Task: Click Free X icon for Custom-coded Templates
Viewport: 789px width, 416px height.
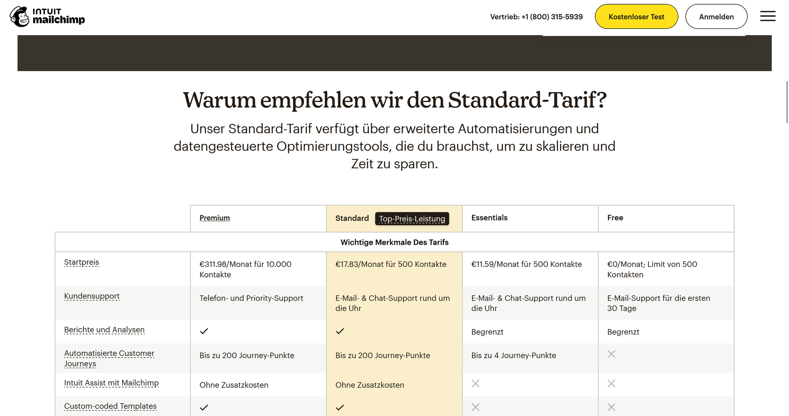Action: click(611, 407)
